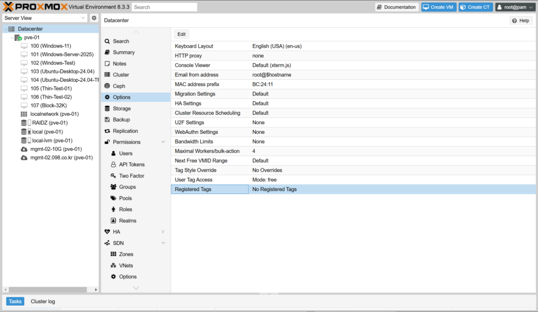Select VM 100 Windows-11 in tree
Viewport: 538px width, 312px height.
point(50,46)
